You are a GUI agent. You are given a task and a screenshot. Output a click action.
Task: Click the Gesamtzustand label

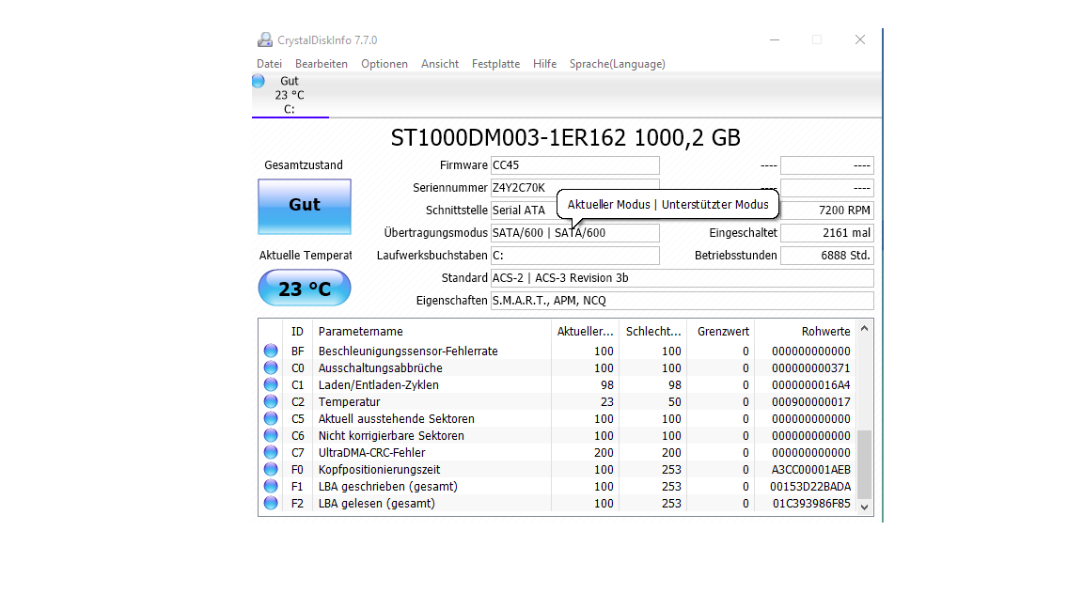tap(304, 165)
